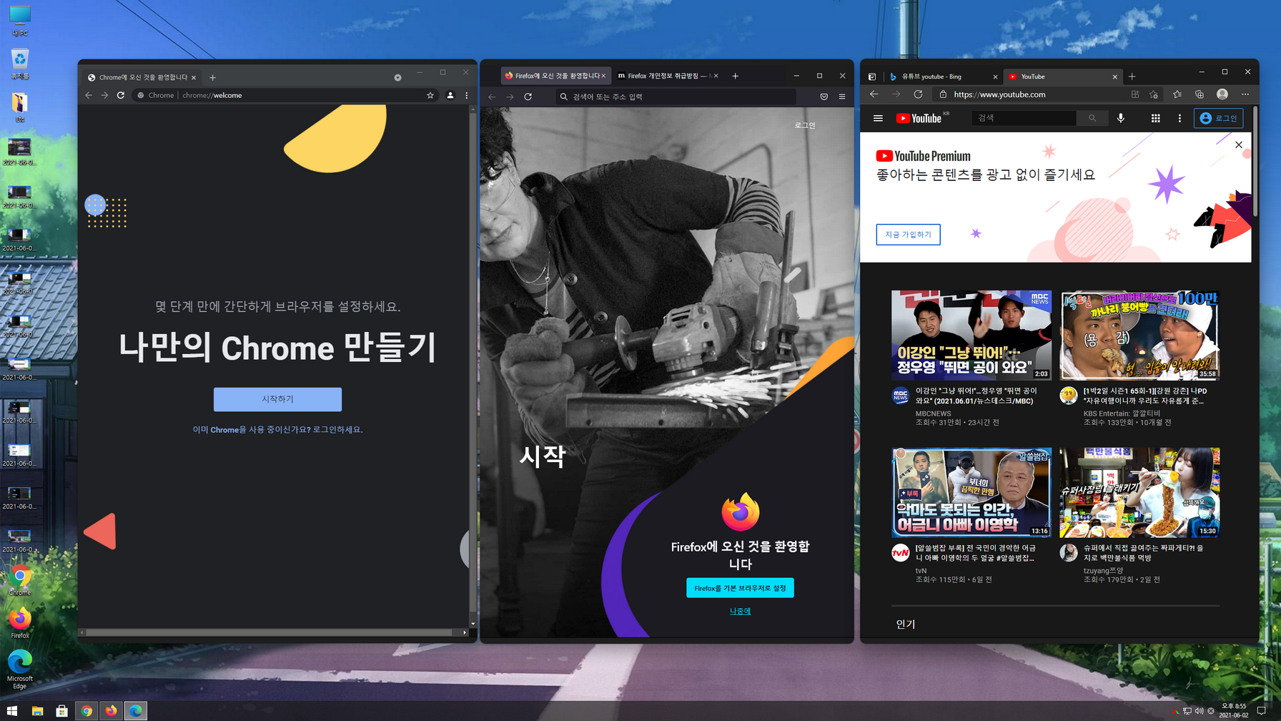Click Chrome's horizontal scrollbar

[269, 632]
